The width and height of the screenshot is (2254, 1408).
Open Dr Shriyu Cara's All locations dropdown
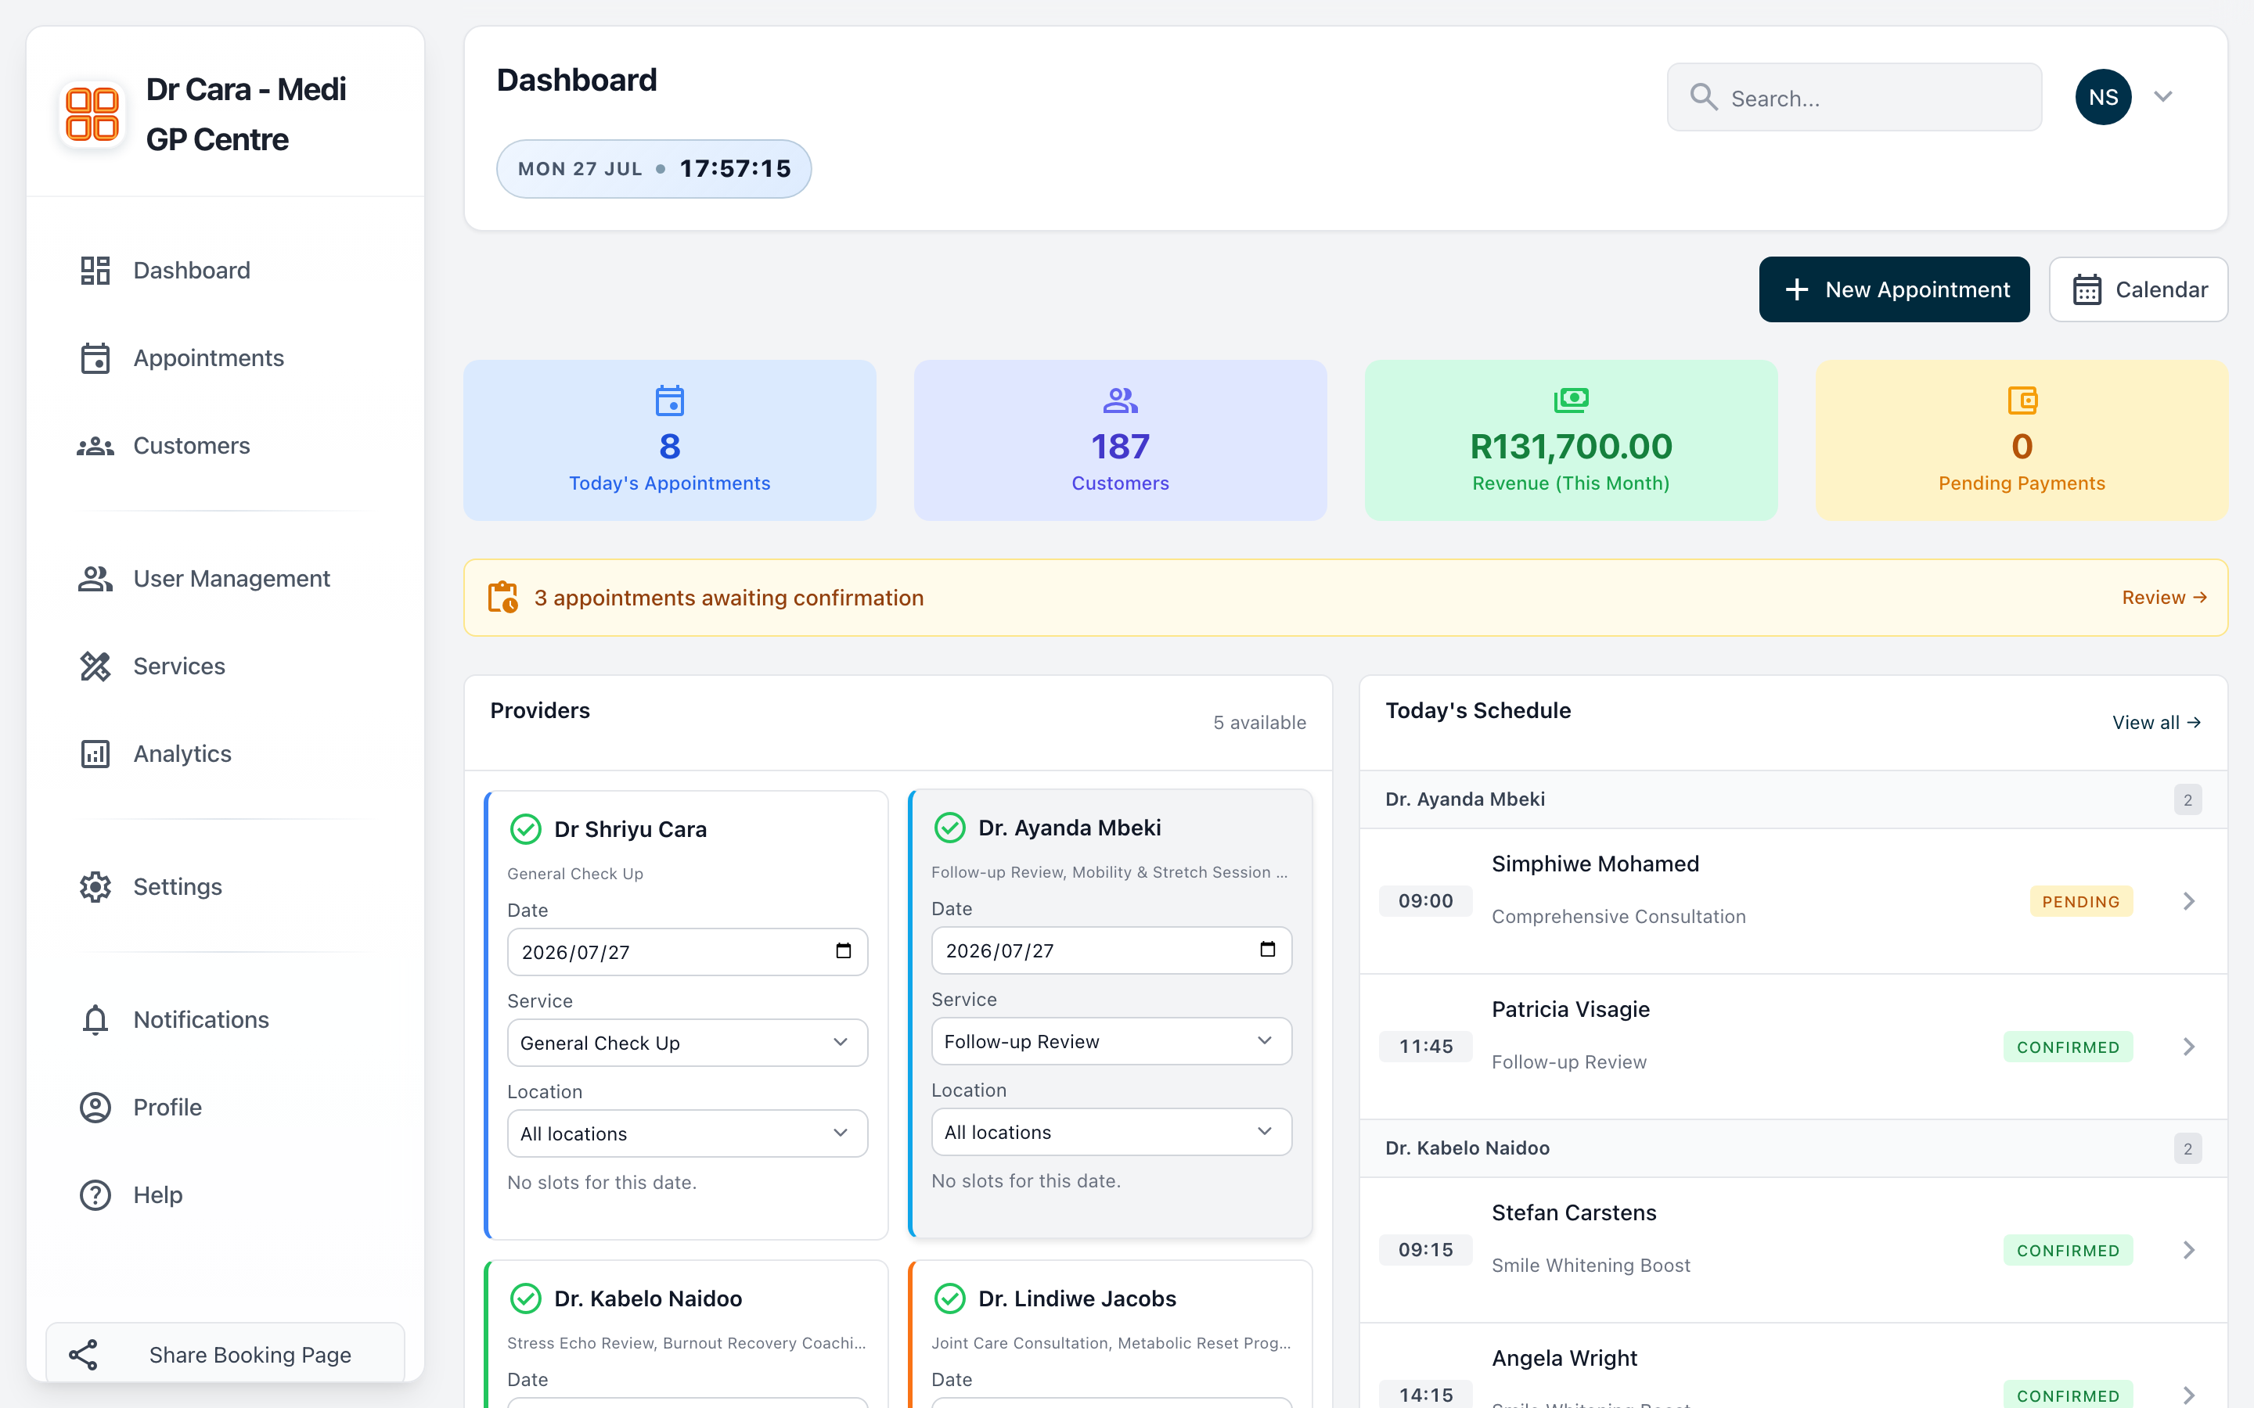click(x=687, y=1133)
